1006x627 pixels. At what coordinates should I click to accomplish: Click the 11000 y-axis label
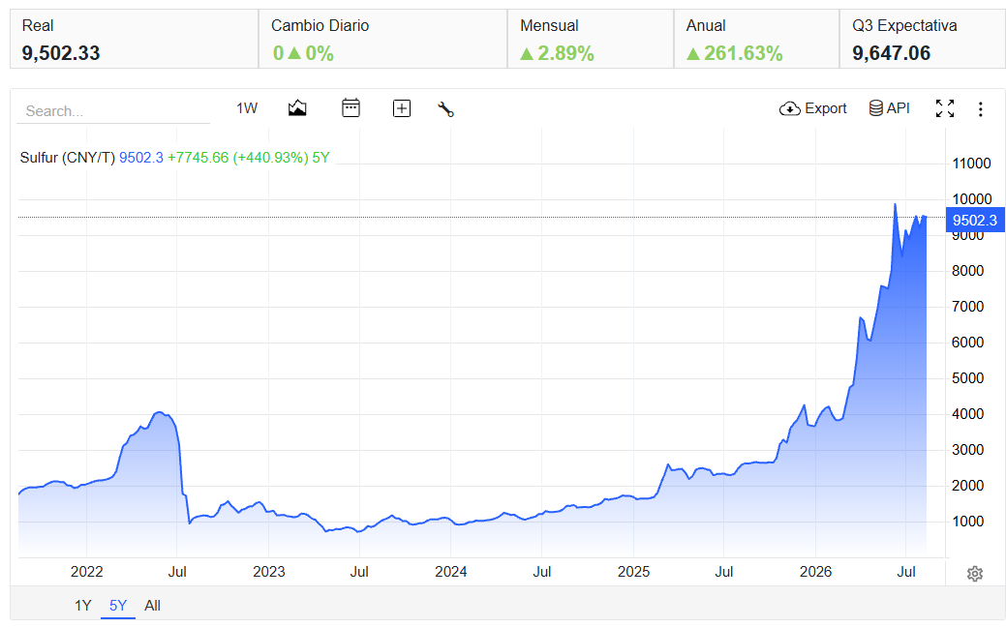tap(971, 164)
